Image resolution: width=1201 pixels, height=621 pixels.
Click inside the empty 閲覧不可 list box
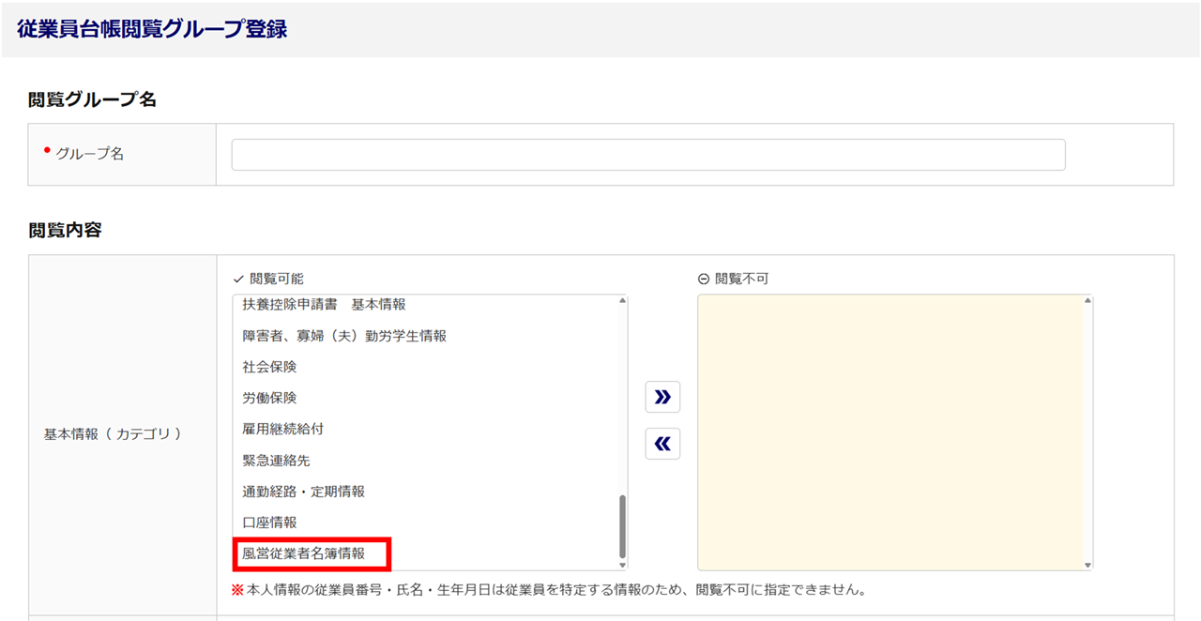889,432
